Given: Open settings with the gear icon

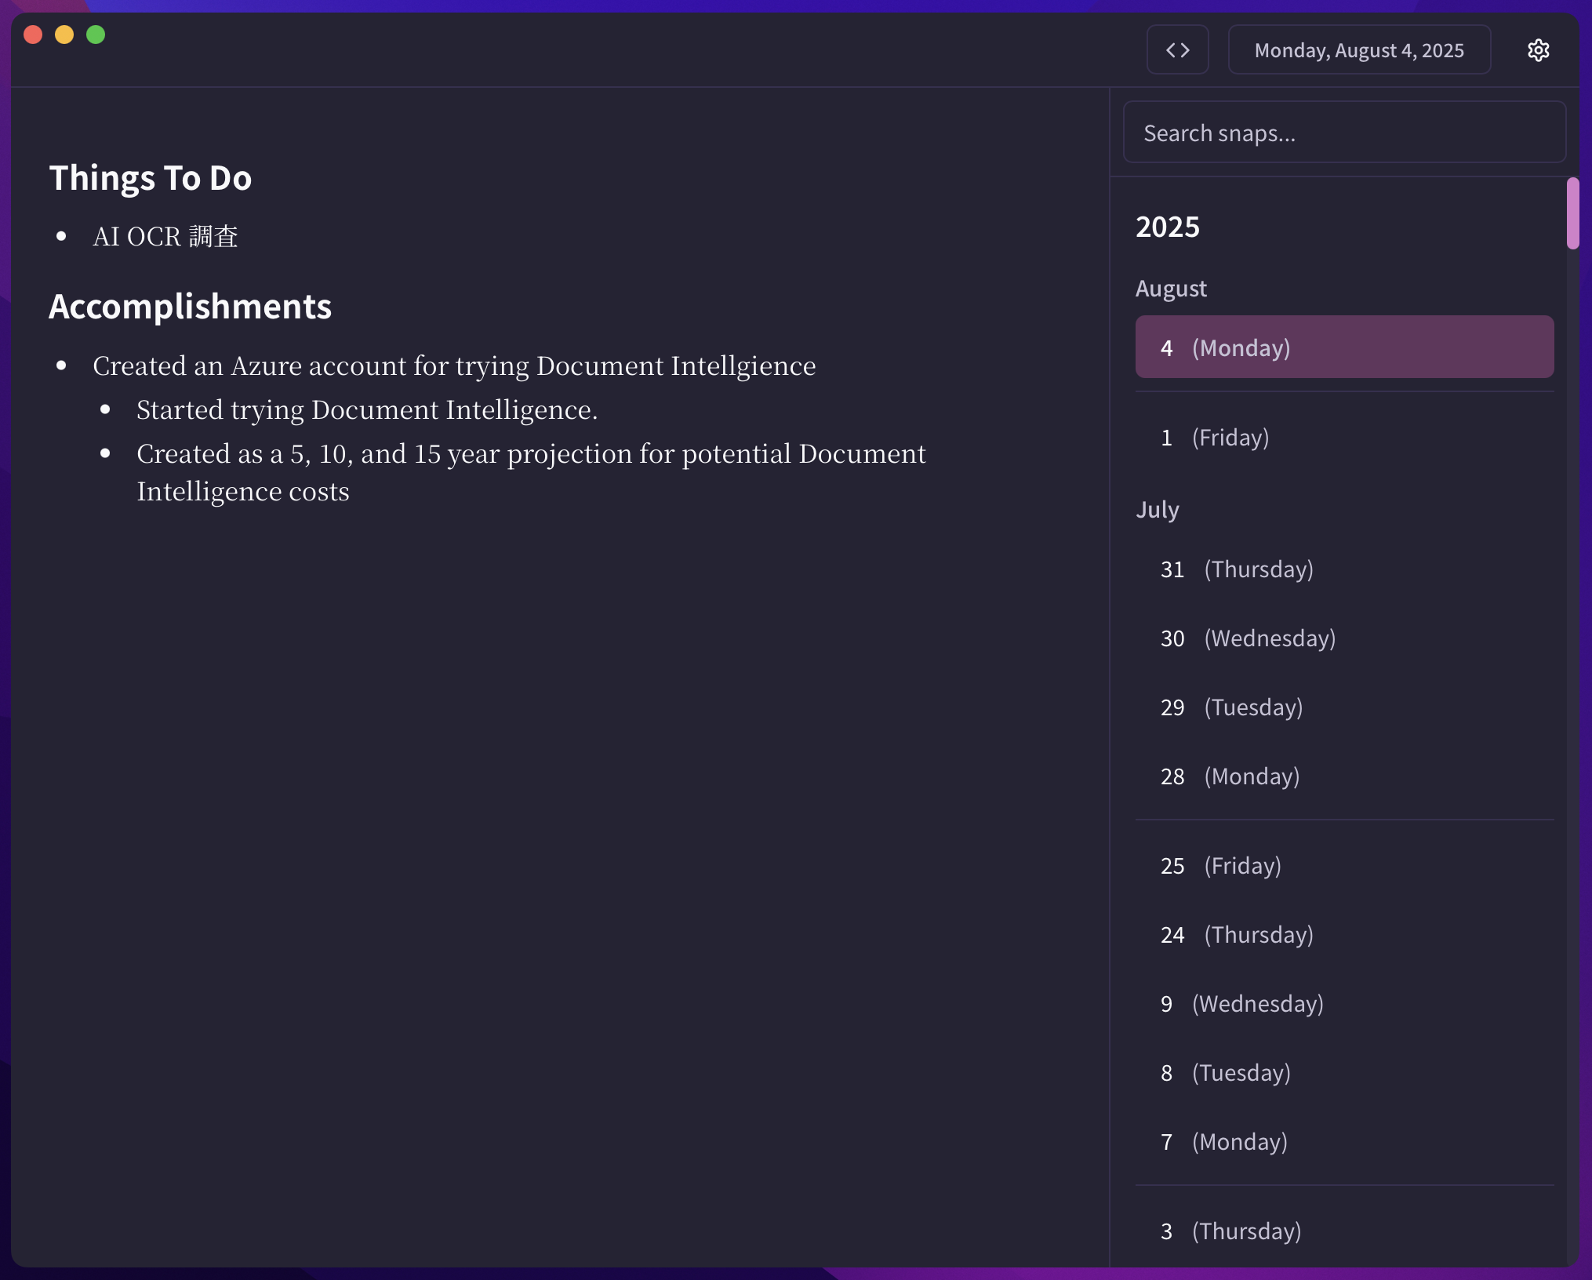Looking at the screenshot, I should (1538, 50).
